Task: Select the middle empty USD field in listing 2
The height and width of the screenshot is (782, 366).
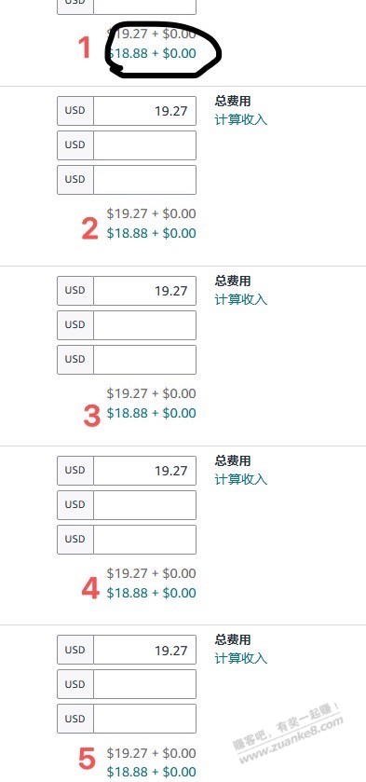Action: [x=144, y=145]
